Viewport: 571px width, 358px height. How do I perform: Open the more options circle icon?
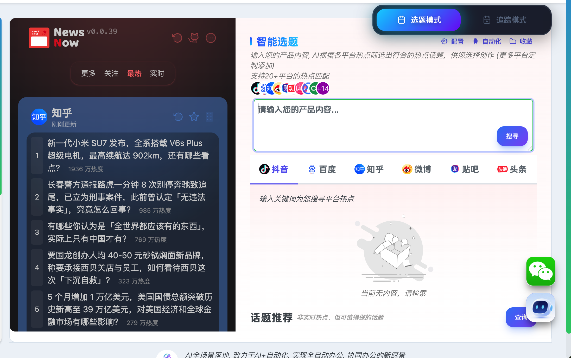coord(211,38)
